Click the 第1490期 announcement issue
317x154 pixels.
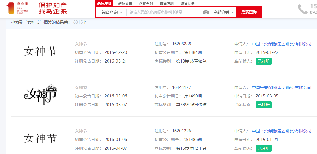[x=193, y=96]
